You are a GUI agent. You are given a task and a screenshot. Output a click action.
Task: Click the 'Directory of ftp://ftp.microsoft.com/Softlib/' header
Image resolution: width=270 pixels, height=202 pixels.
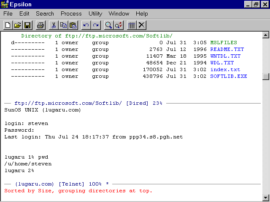[x=97, y=36]
